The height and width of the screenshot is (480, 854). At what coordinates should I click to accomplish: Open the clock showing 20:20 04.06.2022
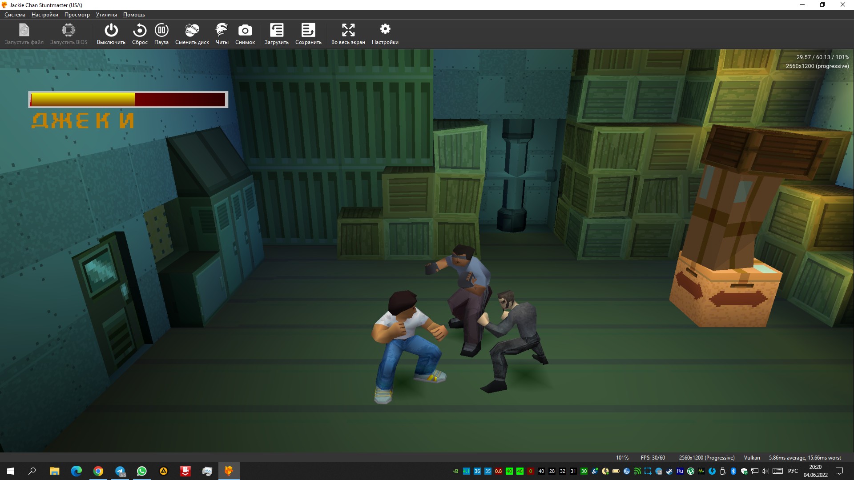pos(815,471)
